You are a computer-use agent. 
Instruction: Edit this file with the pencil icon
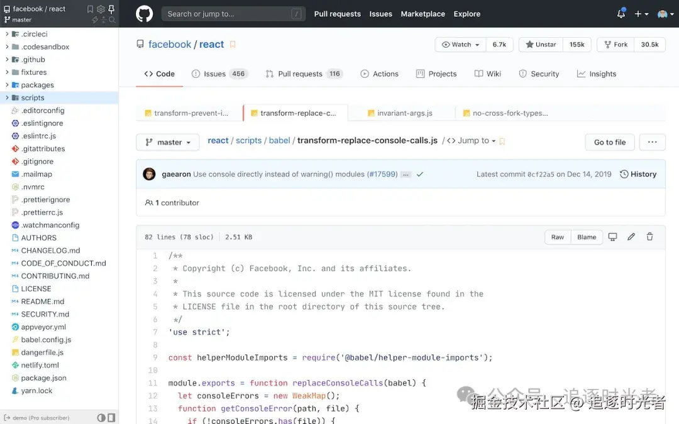[x=631, y=237]
